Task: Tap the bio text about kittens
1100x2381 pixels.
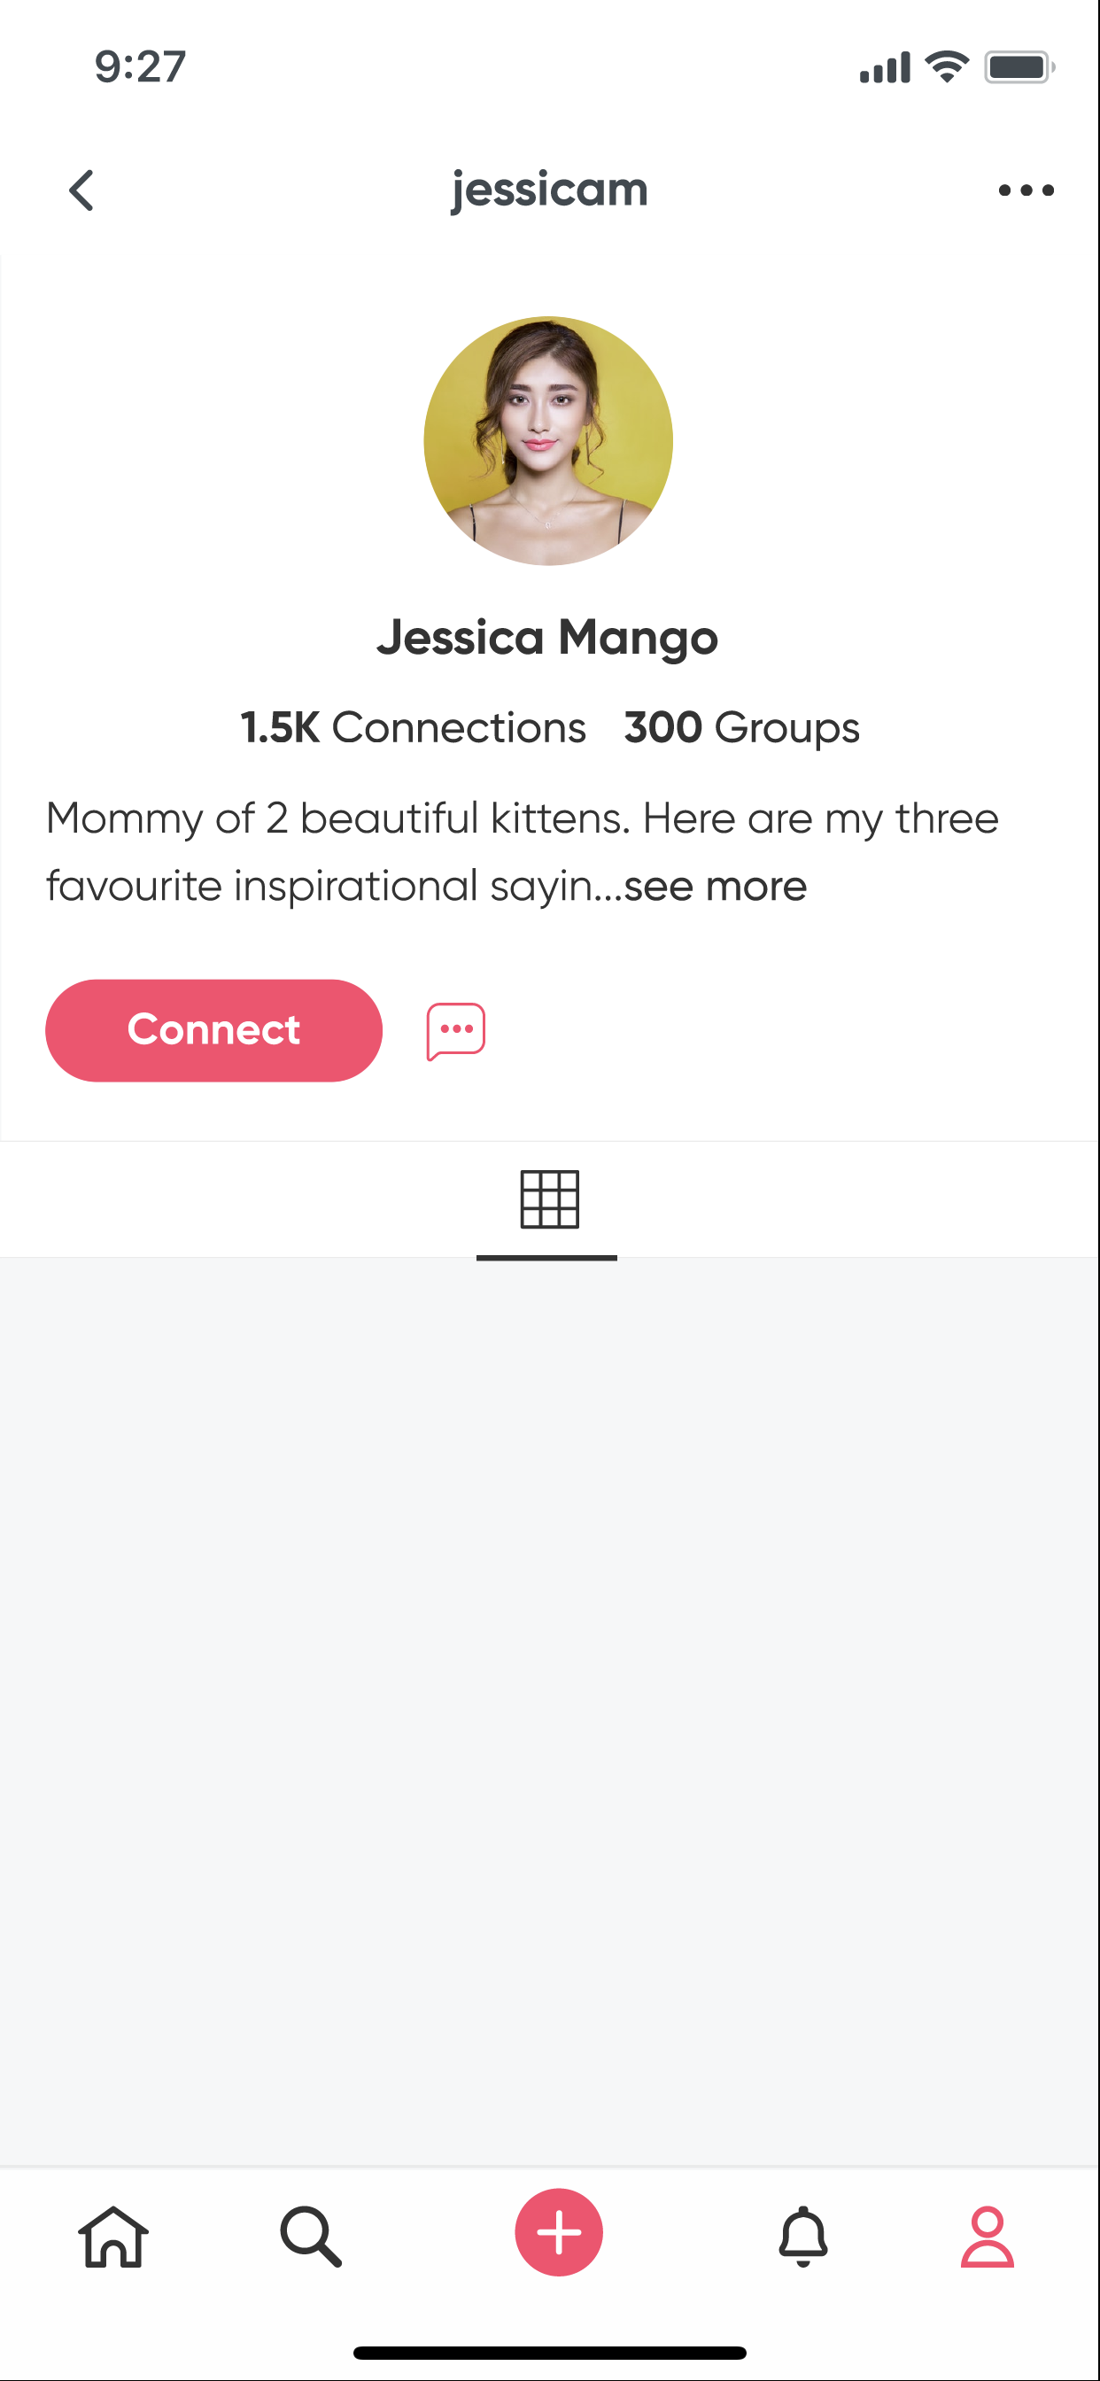Action: click(522, 820)
